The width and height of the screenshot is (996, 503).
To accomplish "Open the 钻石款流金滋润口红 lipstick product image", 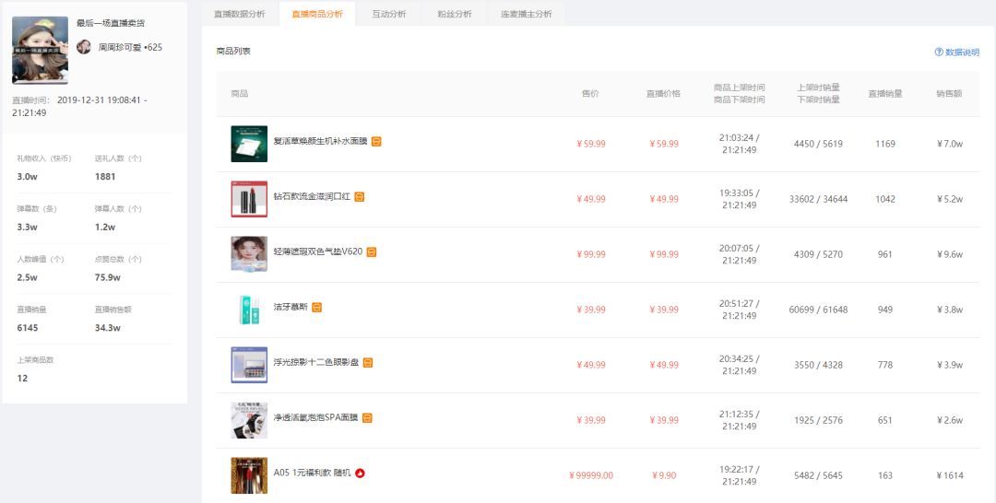I will click(x=249, y=199).
